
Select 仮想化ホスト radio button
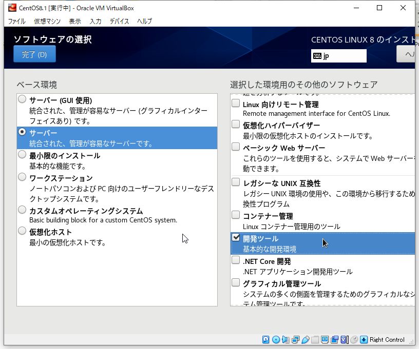pyautogui.click(x=22, y=231)
